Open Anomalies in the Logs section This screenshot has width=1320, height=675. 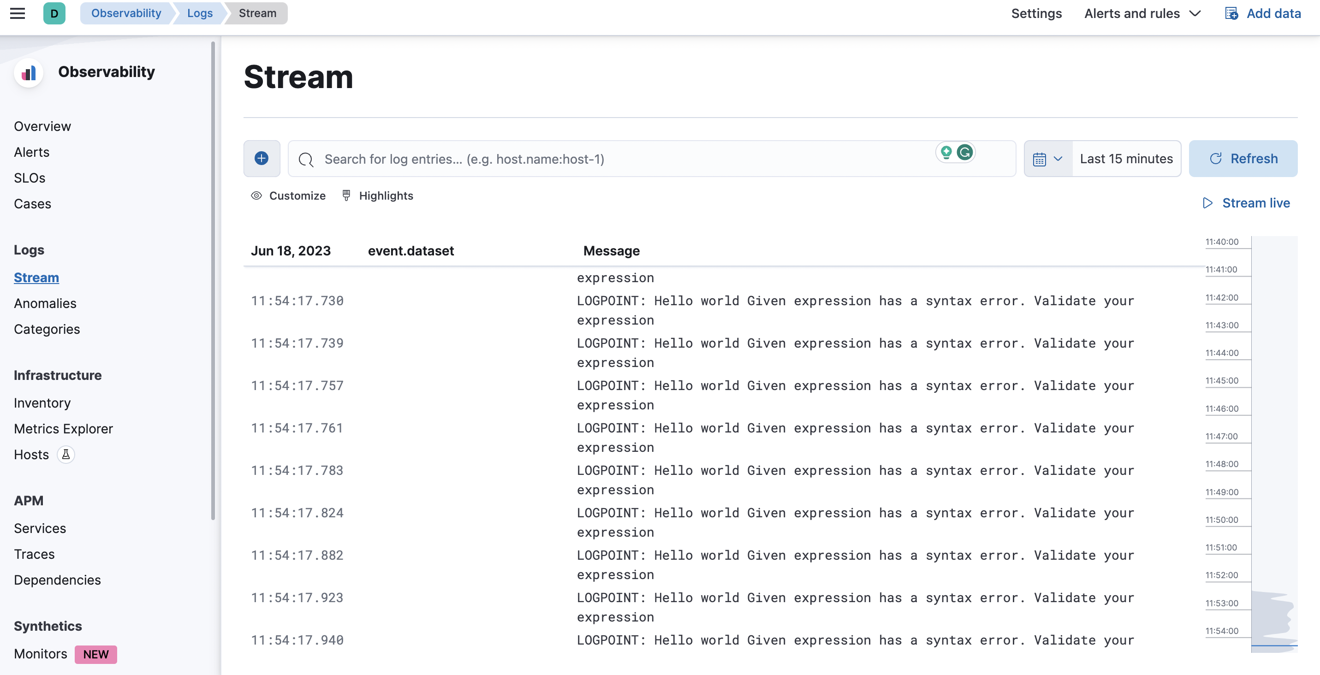[45, 303]
